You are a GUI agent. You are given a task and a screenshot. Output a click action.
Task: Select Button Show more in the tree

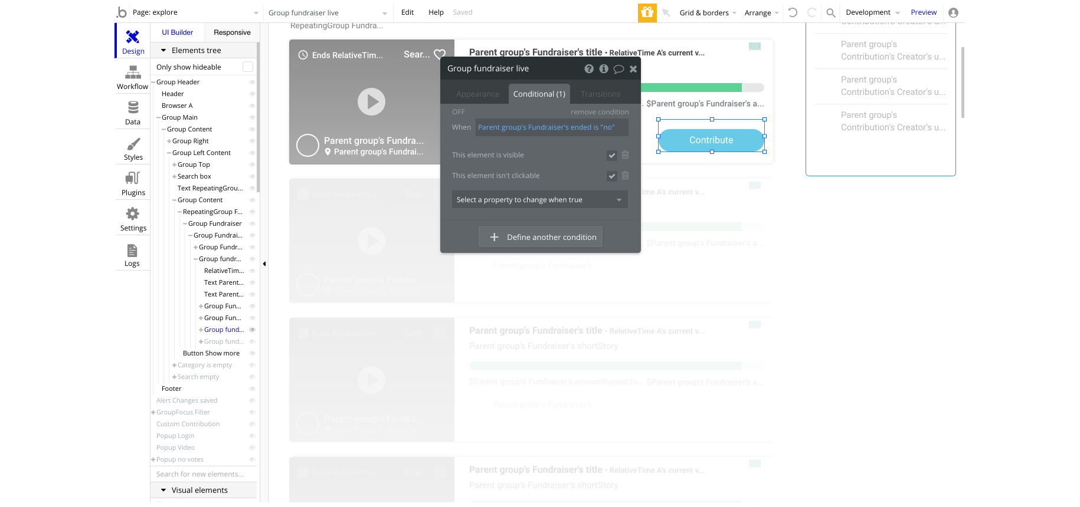[211, 353]
